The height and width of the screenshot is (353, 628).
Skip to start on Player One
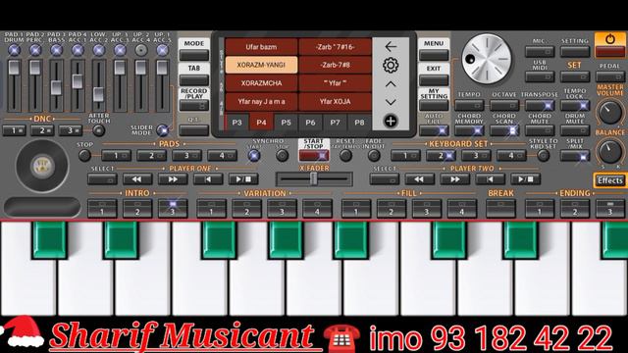pos(208,179)
